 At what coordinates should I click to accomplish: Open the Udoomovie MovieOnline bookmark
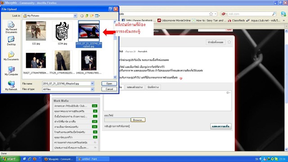(x=174, y=21)
